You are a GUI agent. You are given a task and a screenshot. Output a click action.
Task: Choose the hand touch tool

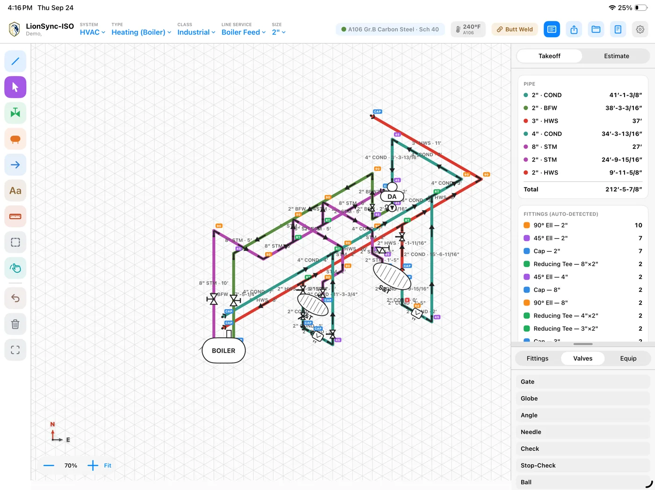tap(15, 268)
